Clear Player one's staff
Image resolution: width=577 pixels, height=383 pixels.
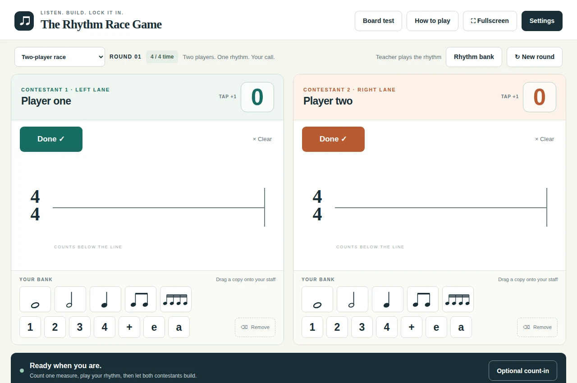point(262,139)
